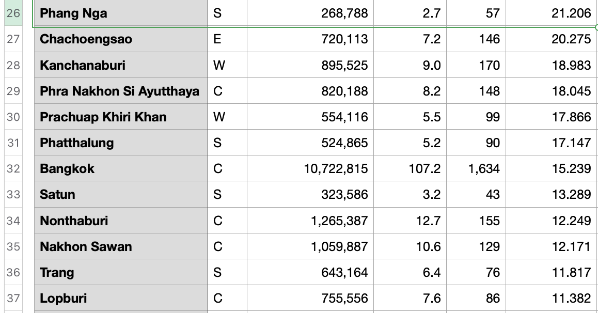Select row 26 header
The height and width of the screenshot is (313, 598).
(x=13, y=13)
